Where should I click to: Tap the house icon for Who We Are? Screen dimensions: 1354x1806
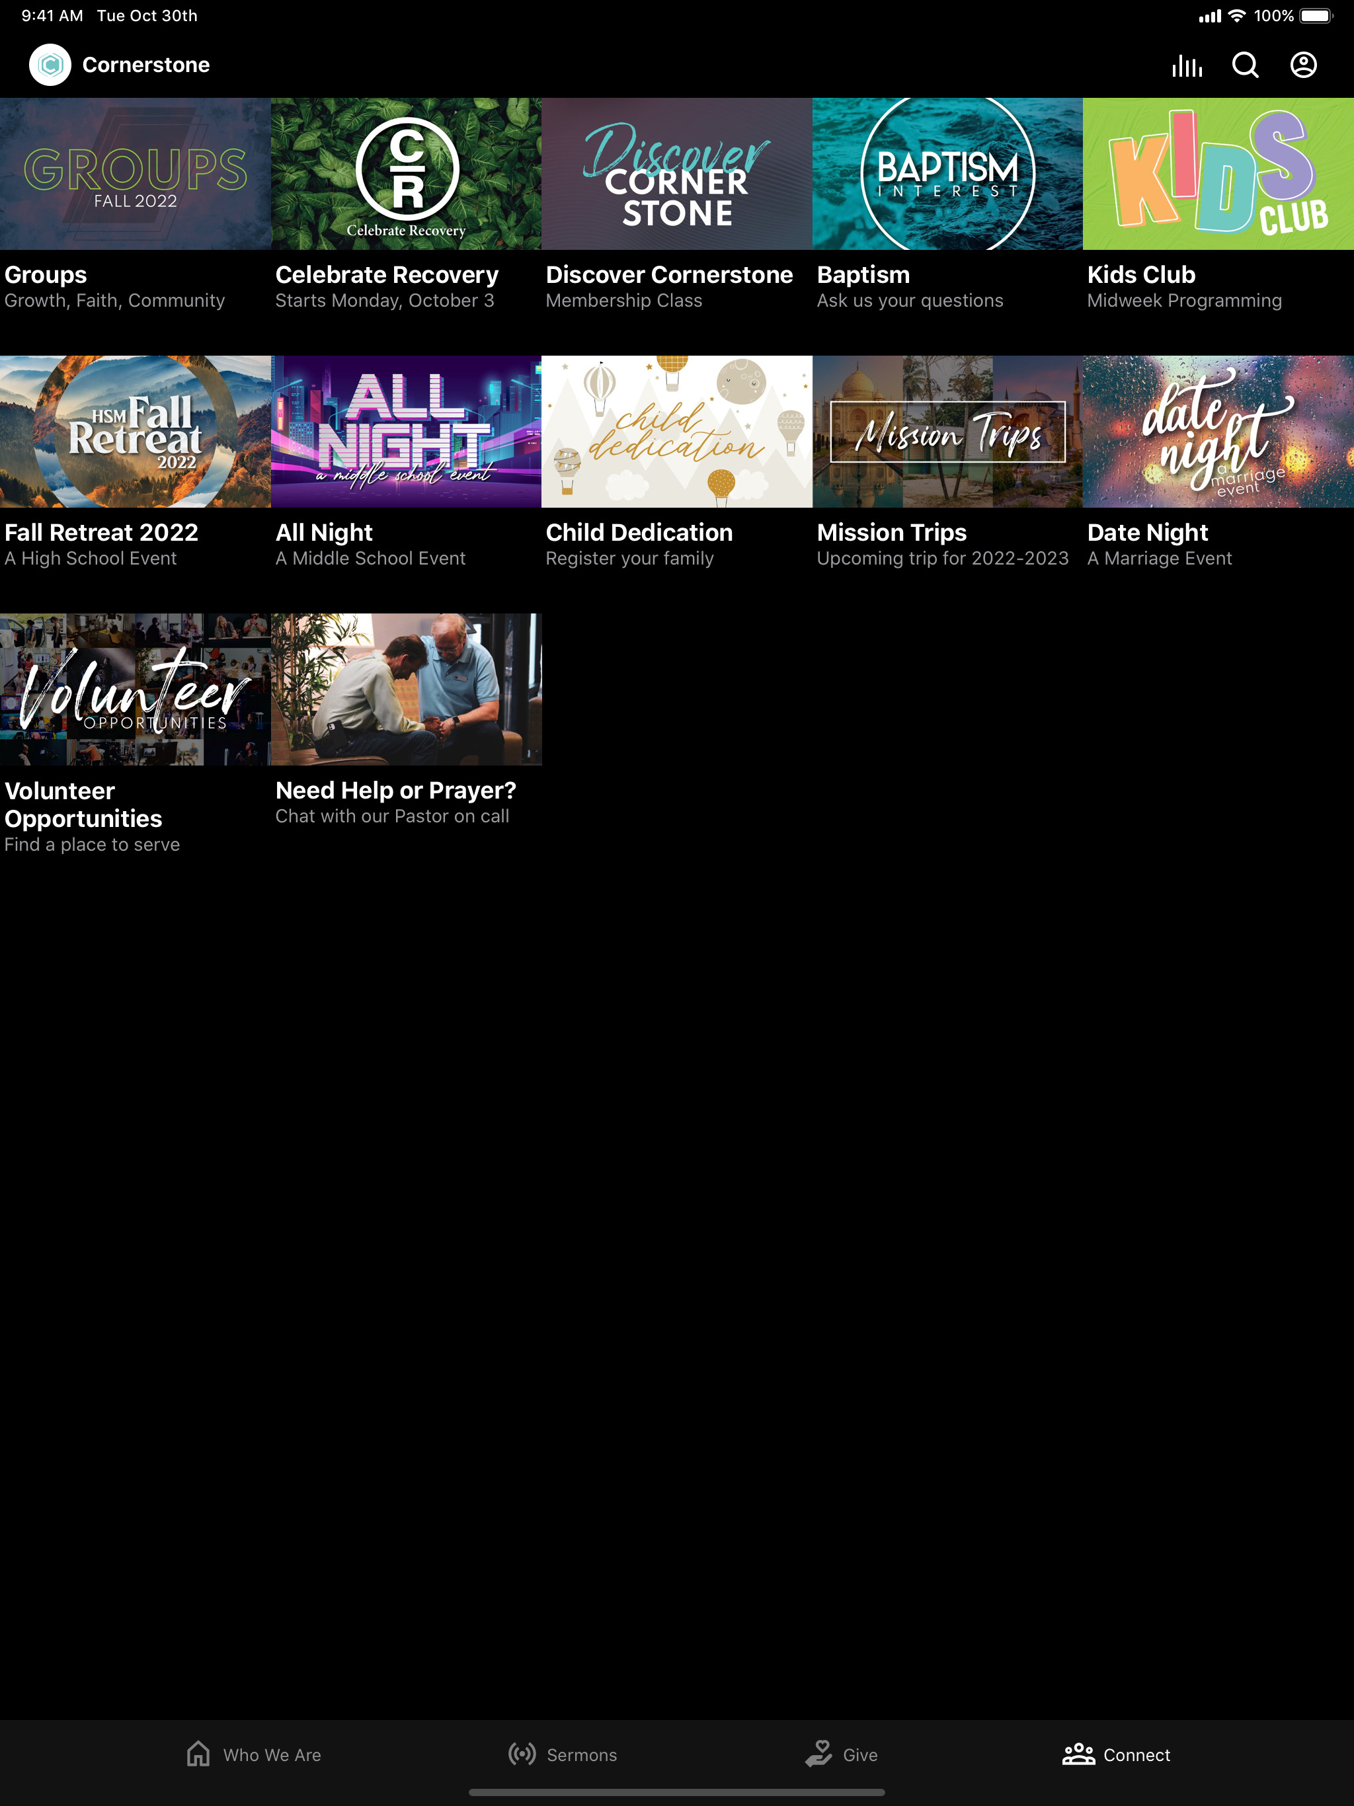tap(198, 1753)
